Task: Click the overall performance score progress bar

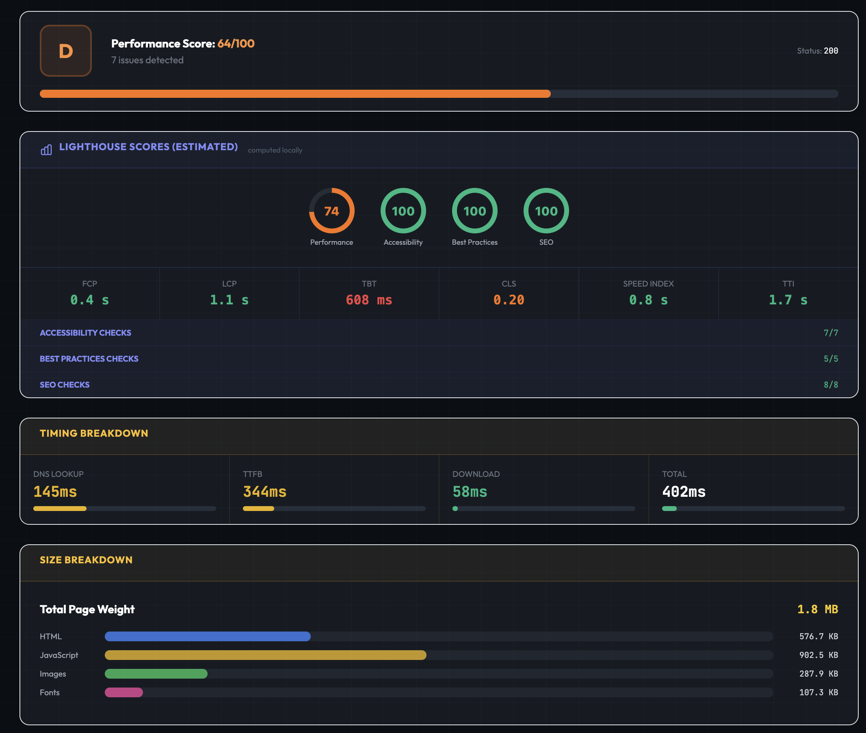Action: pyautogui.click(x=439, y=94)
